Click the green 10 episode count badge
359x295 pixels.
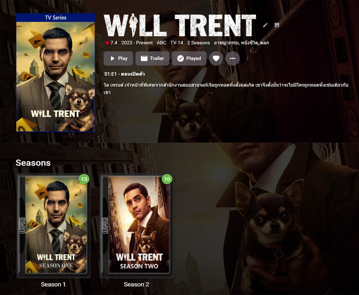click(x=167, y=179)
